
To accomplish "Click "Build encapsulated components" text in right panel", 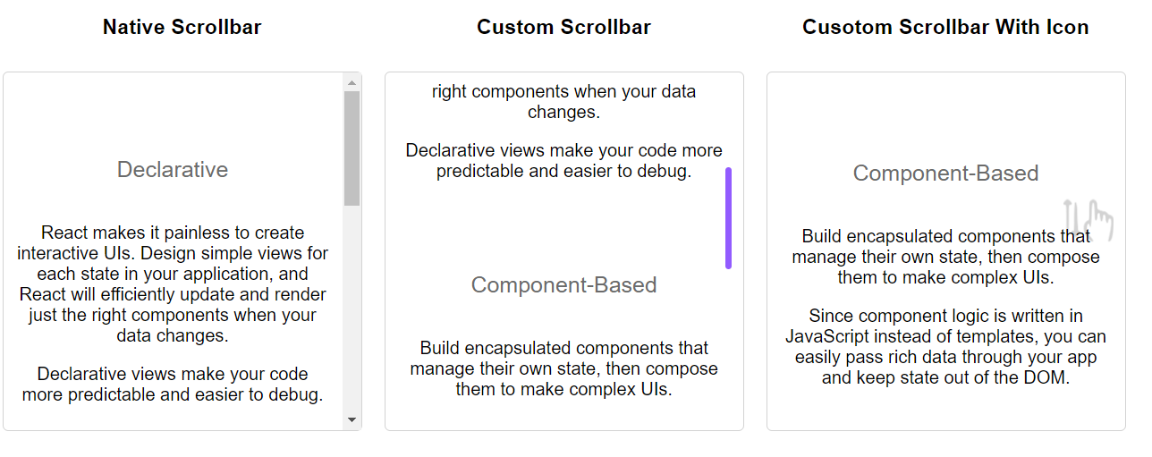I will click(945, 257).
